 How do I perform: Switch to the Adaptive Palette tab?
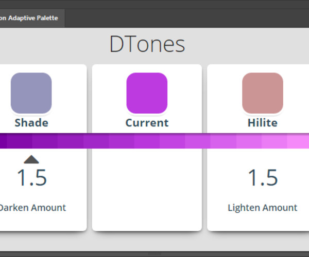click(x=31, y=18)
